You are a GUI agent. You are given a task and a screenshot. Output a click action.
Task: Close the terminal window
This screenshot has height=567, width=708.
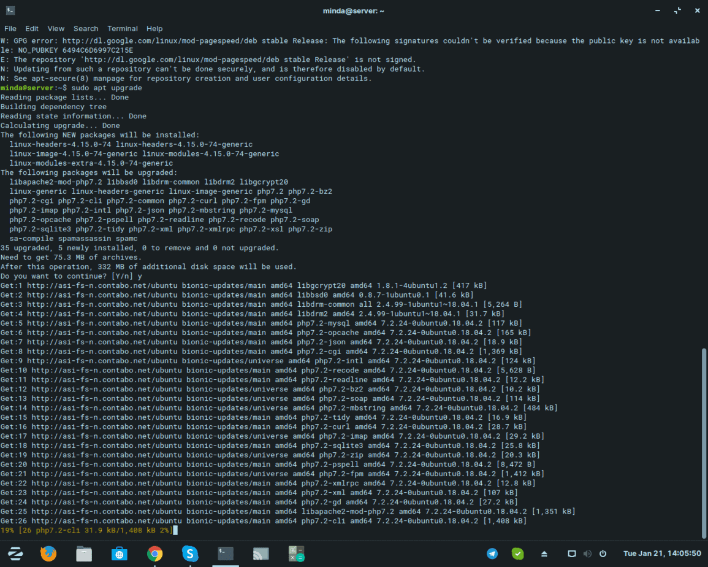point(697,10)
